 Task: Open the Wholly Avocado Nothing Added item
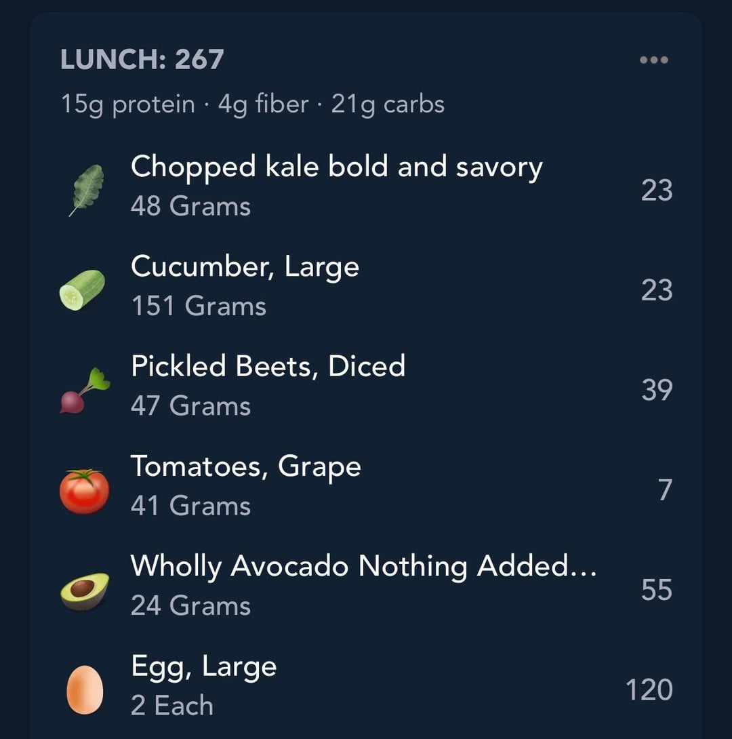[x=363, y=566]
